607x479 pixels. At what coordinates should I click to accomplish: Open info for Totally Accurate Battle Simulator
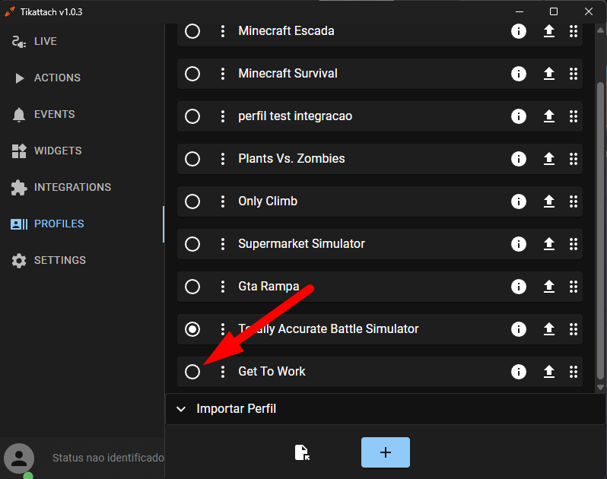518,329
